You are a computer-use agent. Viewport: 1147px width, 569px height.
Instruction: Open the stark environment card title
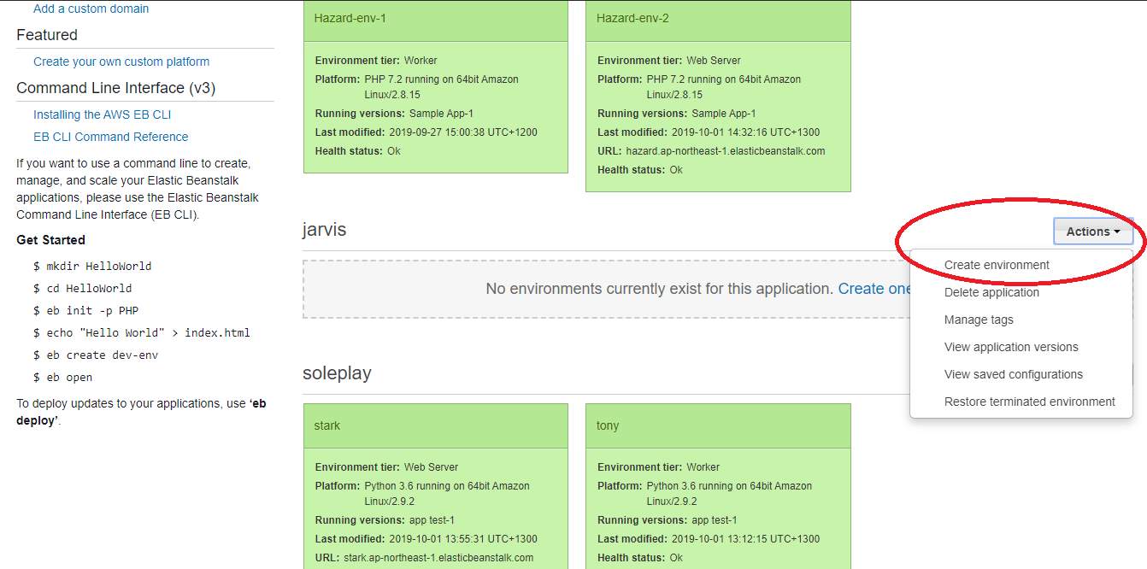point(327,425)
